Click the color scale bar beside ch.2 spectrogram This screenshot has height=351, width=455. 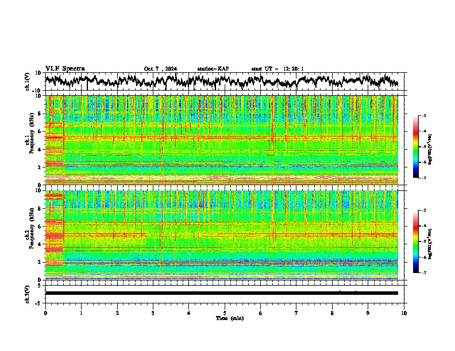click(x=415, y=241)
